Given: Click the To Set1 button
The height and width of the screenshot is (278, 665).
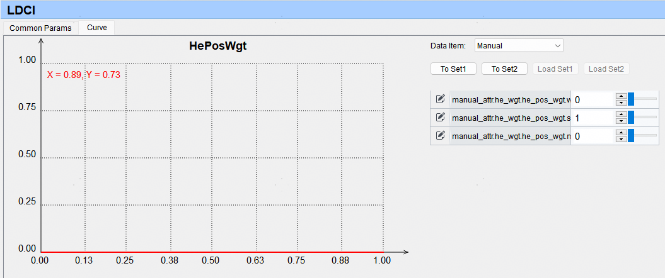Looking at the screenshot, I should click(x=453, y=69).
